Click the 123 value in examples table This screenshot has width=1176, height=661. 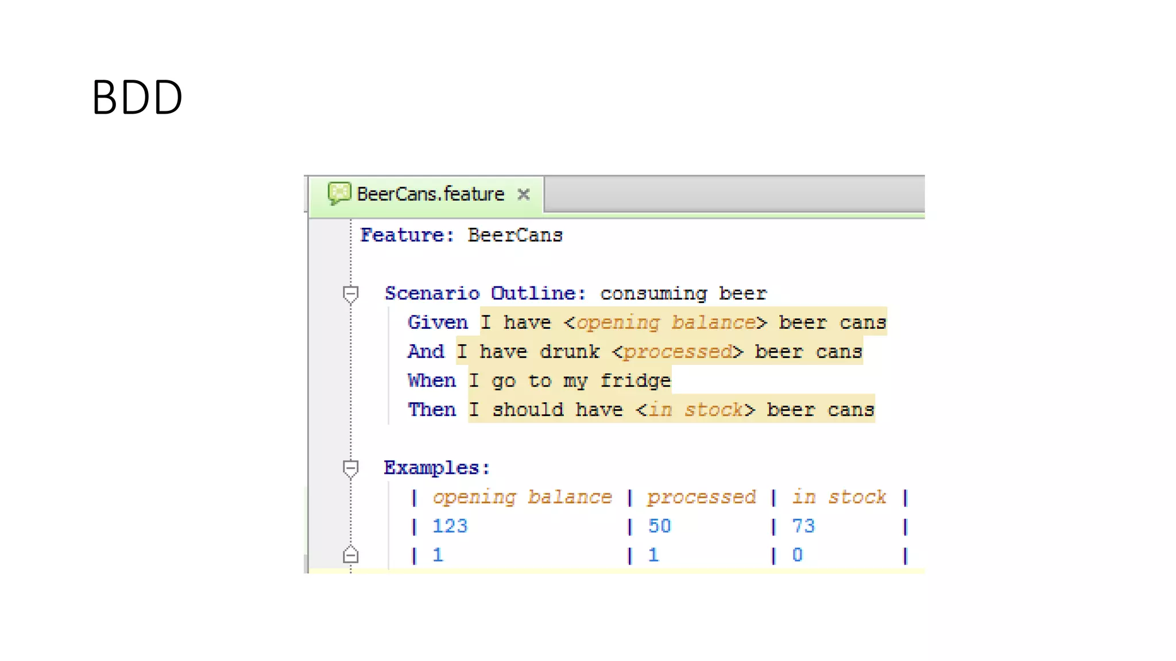coord(450,526)
